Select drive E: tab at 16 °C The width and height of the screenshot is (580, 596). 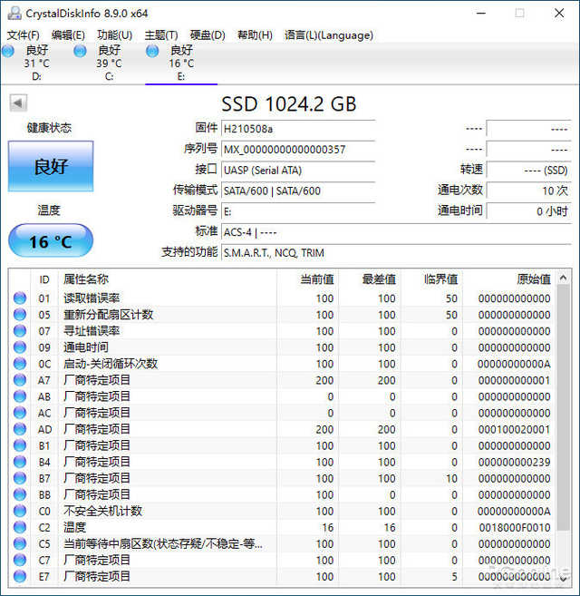pyautogui.click(x=181, y=63)
